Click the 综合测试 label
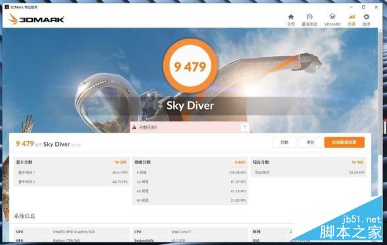The width and height of the screenshot is (387, 245). 262,172
